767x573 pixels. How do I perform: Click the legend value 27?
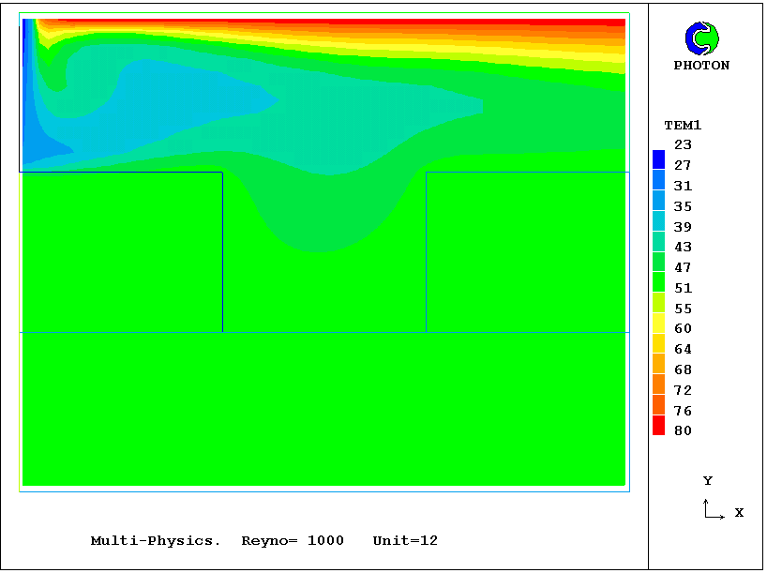(x=683, y=165)
